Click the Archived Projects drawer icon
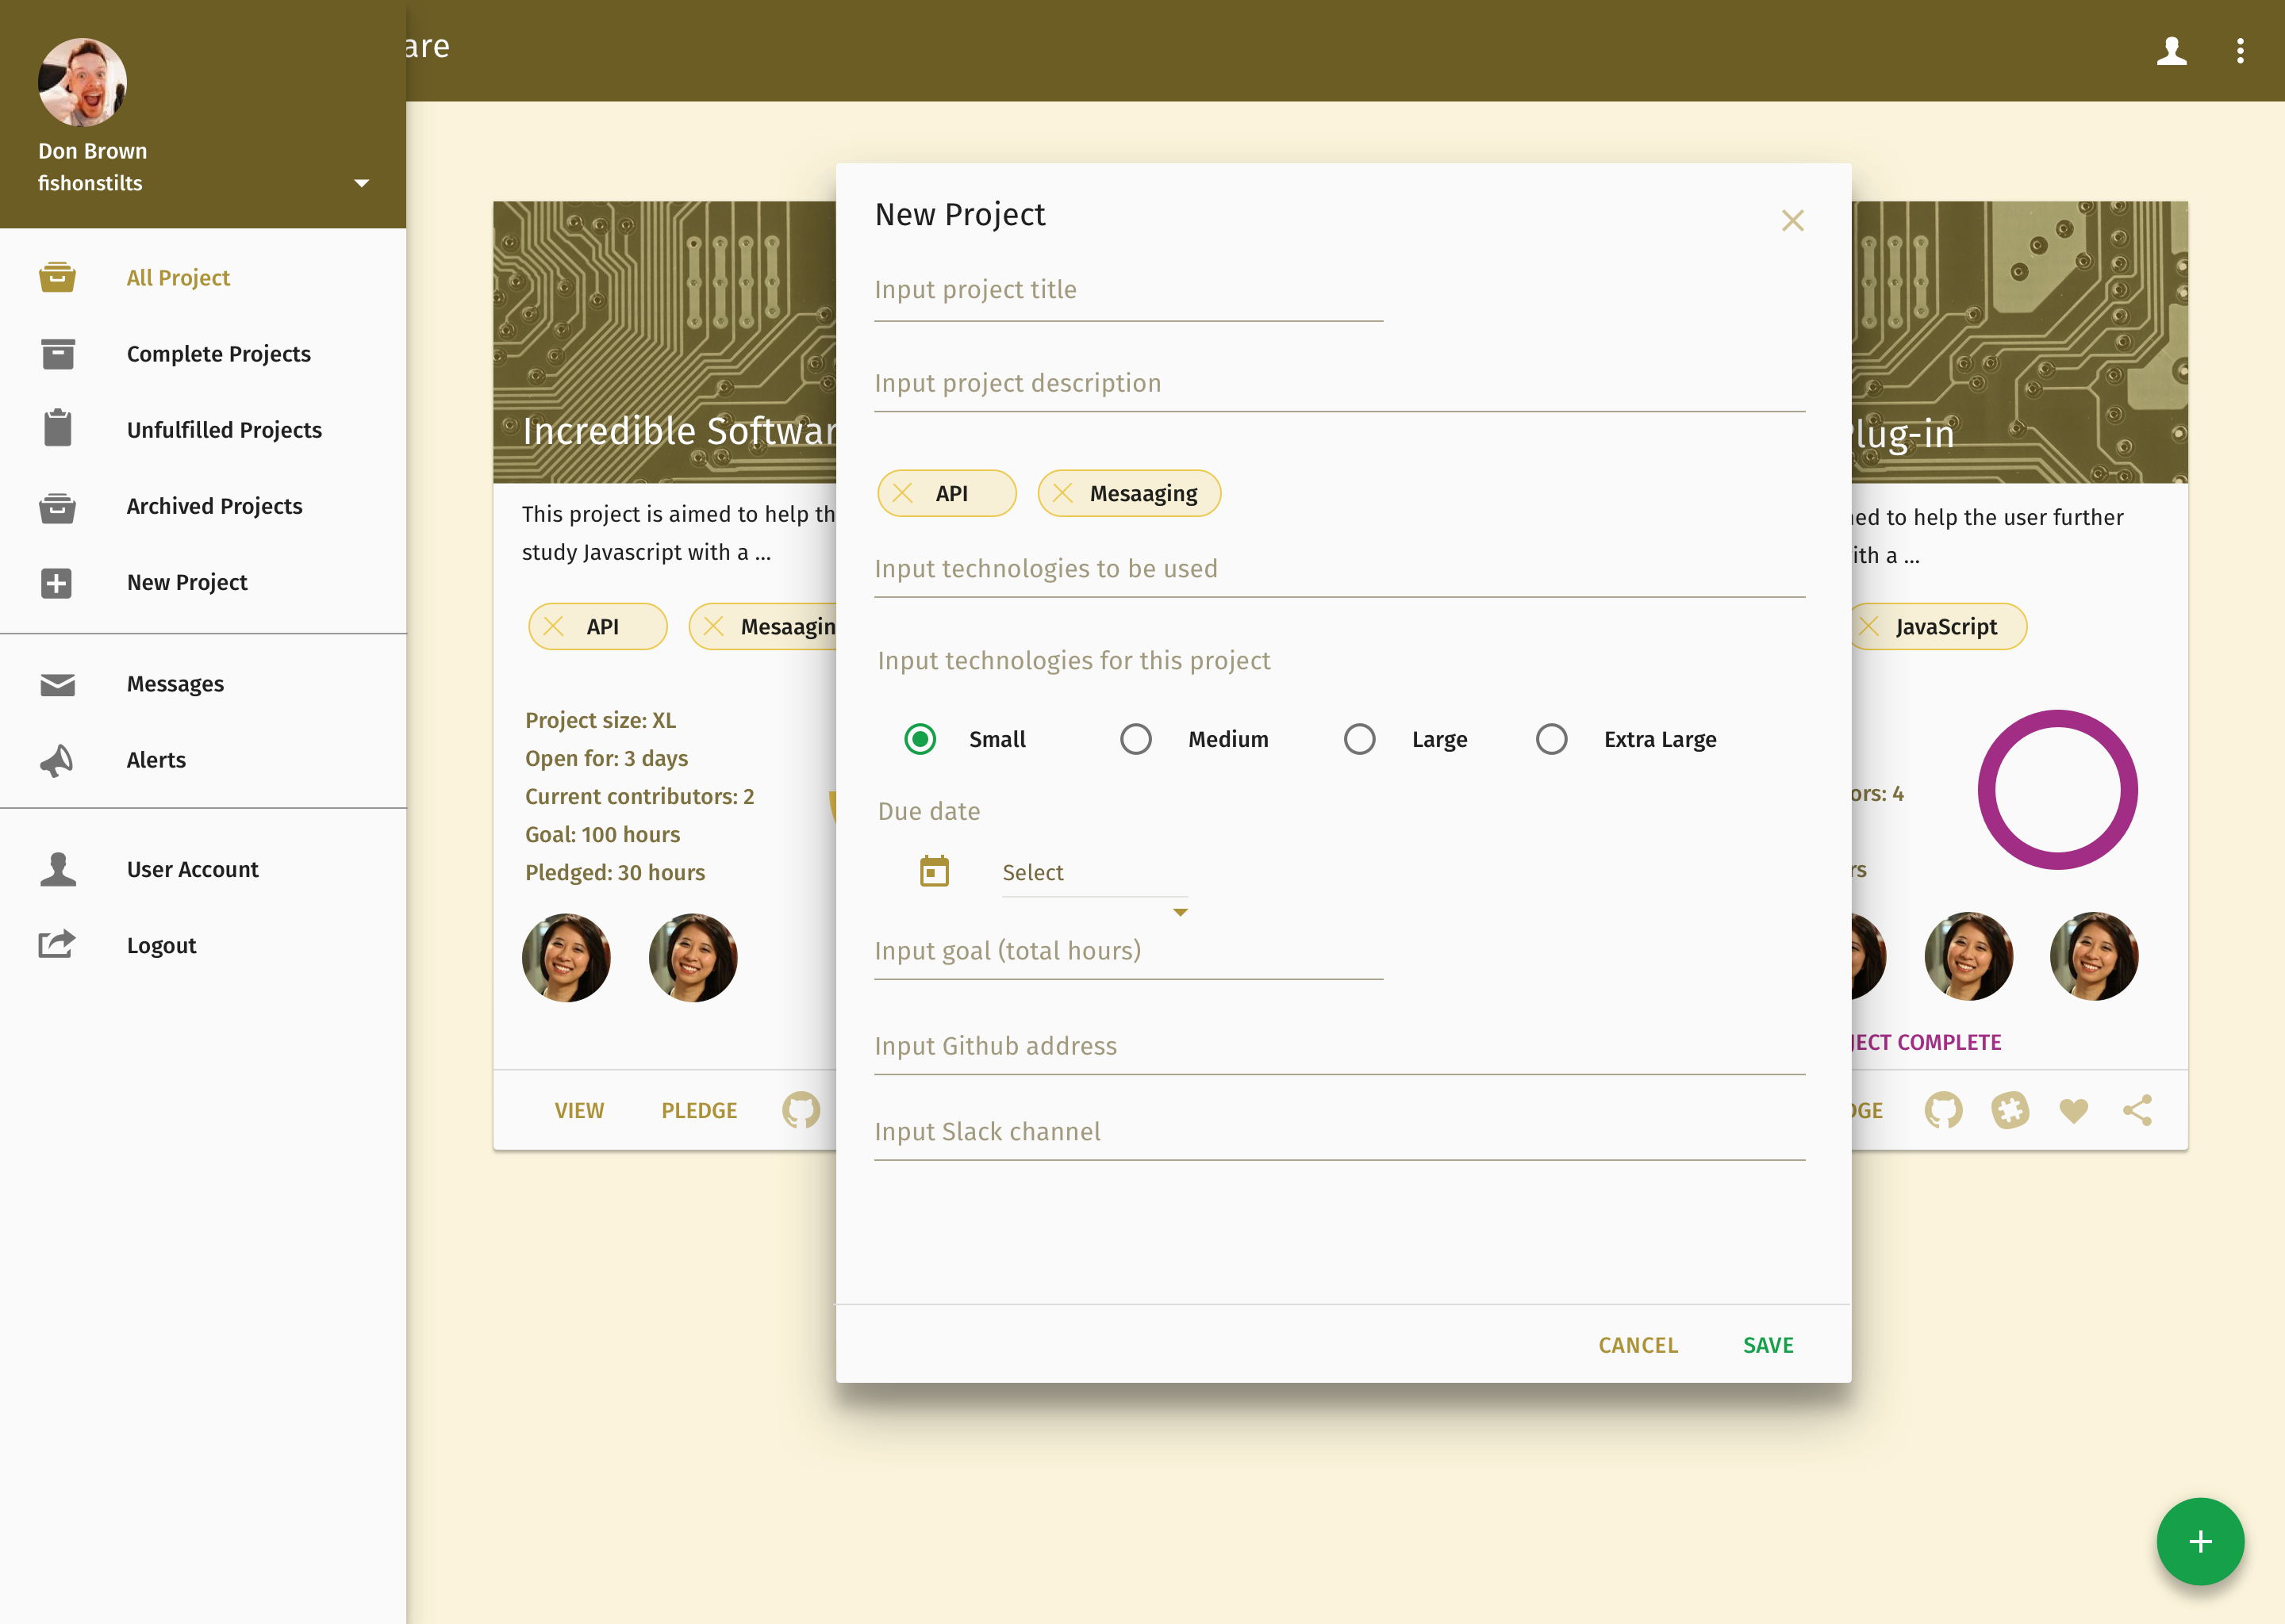 (x=57, y=507)
